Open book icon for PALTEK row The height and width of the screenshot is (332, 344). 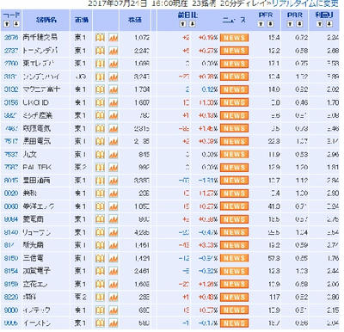(100, 168)
